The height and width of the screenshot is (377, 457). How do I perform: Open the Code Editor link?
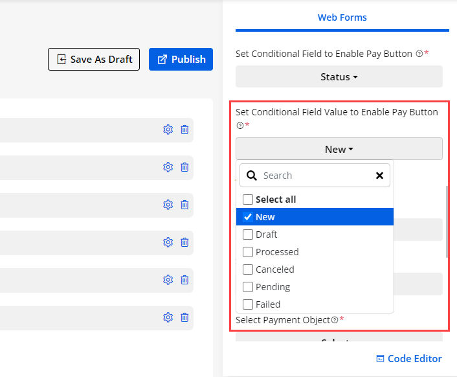coord(409,359)
